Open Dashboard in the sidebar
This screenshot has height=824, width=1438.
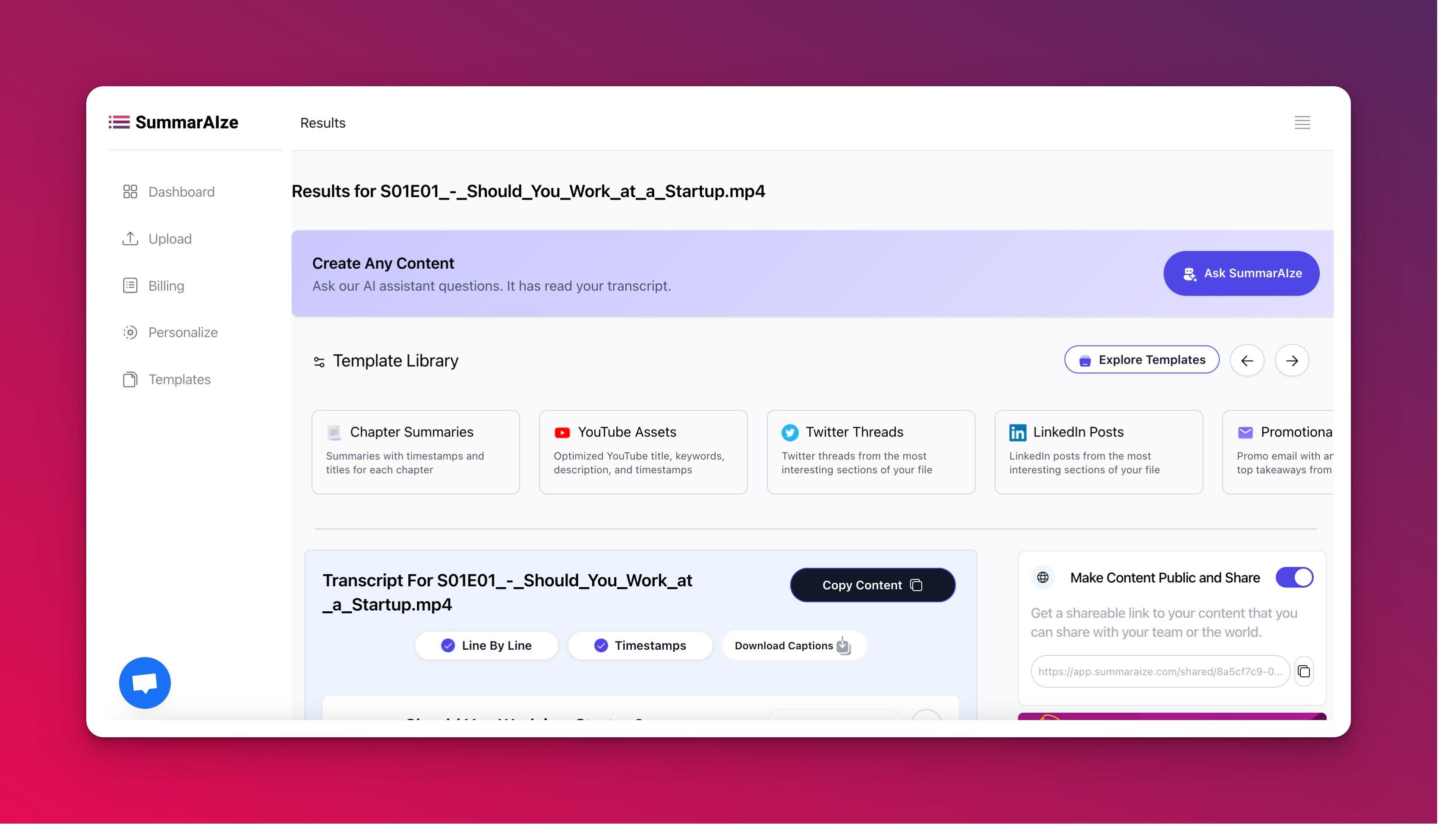181,192
